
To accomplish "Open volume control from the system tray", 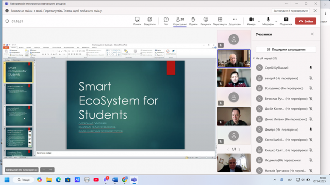I will pos(303,180).
